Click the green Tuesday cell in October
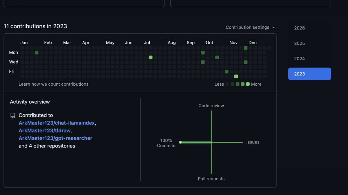This screenshot has width=348, height=195. pos(217,57)
